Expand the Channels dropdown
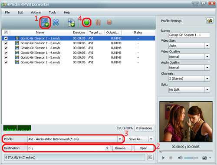217x165 pixels. pos(207,79)
